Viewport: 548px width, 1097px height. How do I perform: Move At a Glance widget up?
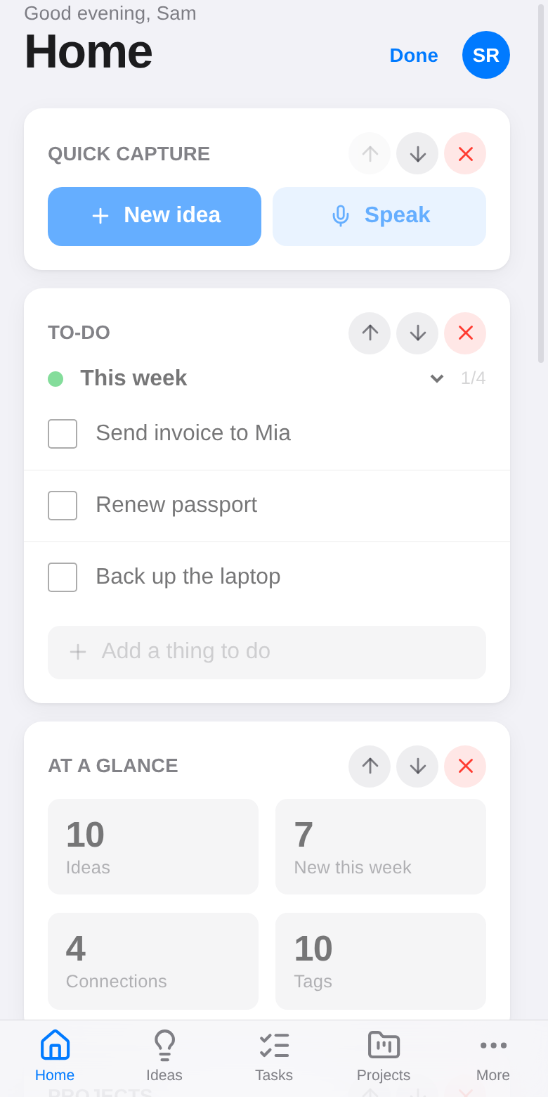[x=370, y=766]
